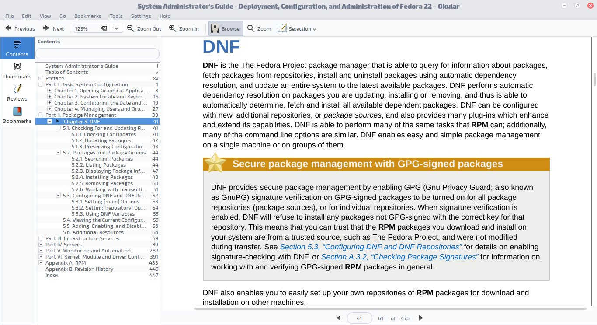Viewport: 597px width, 325px height.
Task: Expand Chapter 3. Configuring the Date
Action: pos(49,103)
